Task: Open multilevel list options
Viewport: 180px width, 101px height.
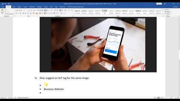Action: tap(52, 10)
